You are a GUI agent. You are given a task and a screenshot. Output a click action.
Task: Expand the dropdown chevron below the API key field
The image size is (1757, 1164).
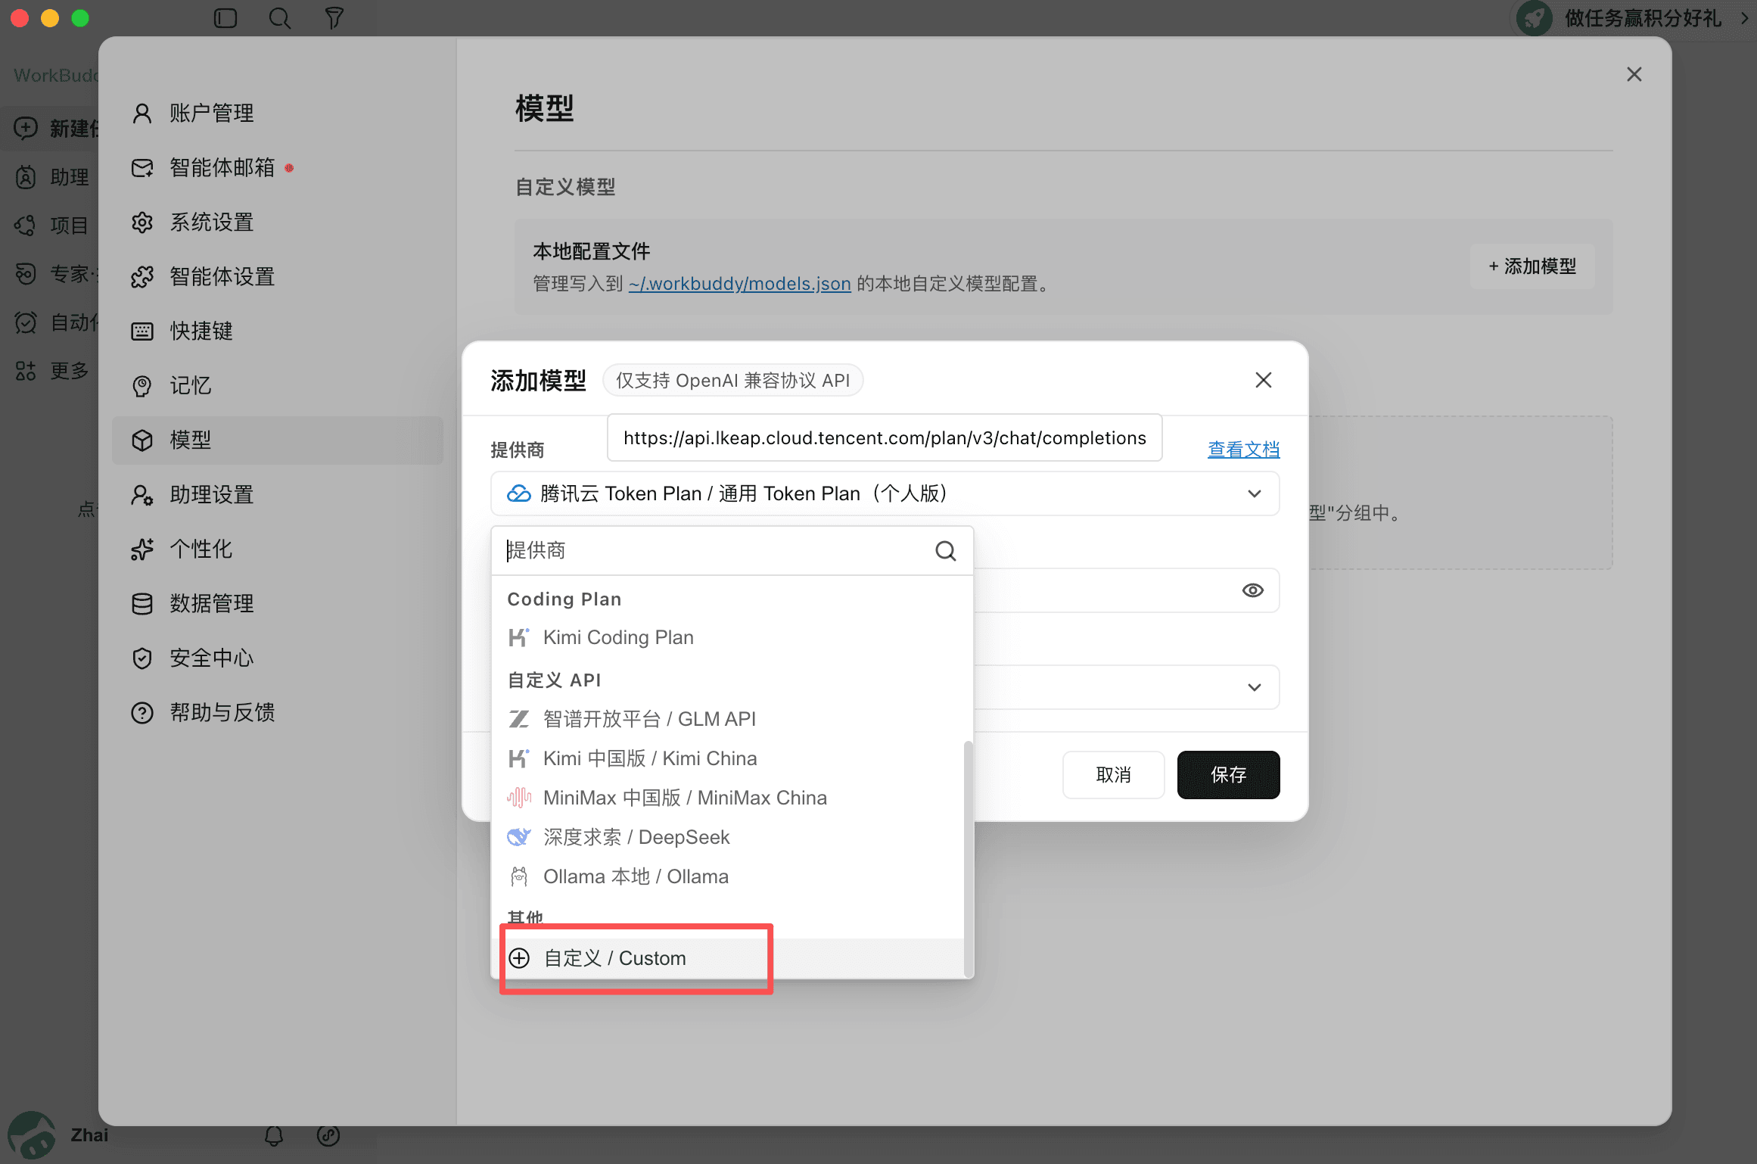tap(1255, 687)
